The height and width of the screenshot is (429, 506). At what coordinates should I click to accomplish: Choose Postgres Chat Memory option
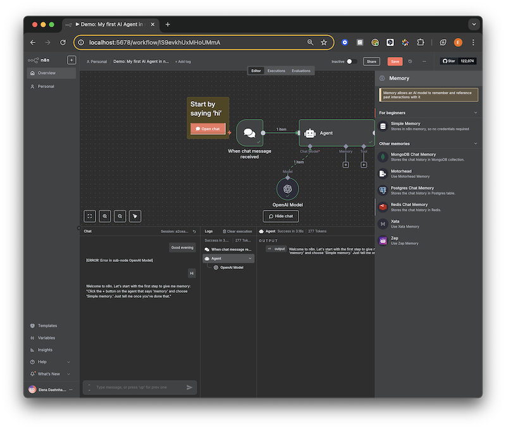(428, 190)
